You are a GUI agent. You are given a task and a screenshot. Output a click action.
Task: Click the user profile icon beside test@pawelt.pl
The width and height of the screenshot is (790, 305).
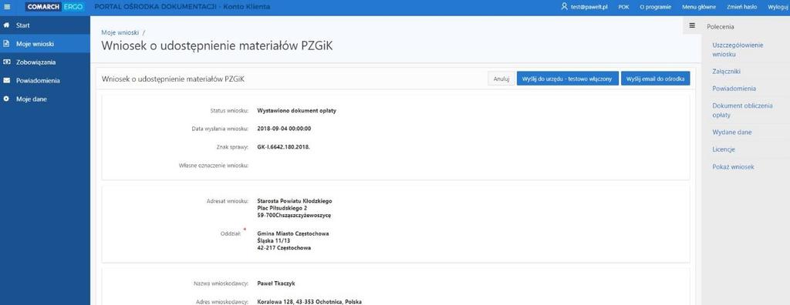pyautogui.click(x=564, y=7)
